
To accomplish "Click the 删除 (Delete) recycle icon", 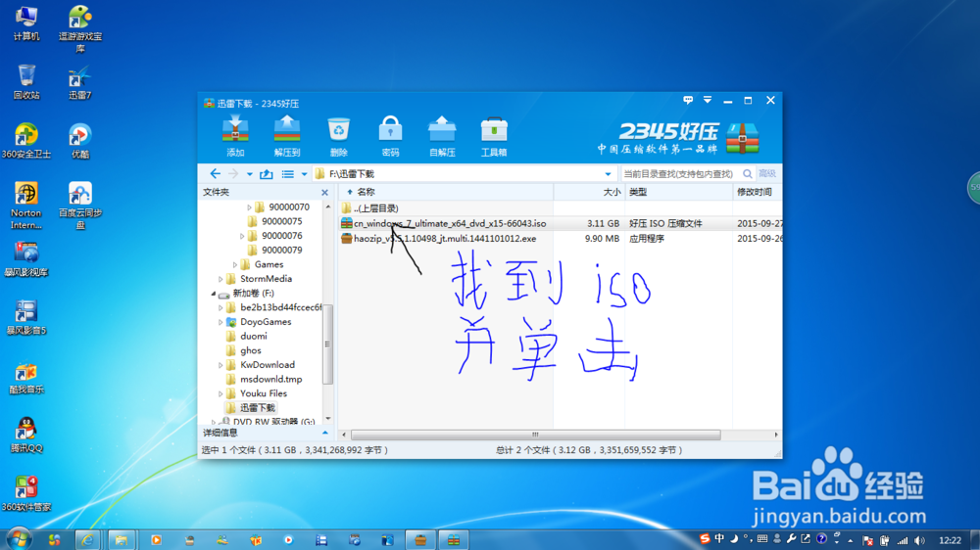I will click(x=339, y=135).
